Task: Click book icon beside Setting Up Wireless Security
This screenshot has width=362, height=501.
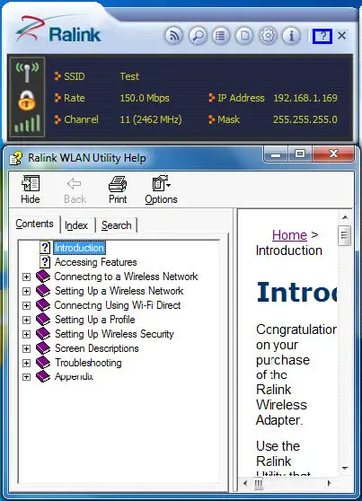Action: tap(43, 334)
